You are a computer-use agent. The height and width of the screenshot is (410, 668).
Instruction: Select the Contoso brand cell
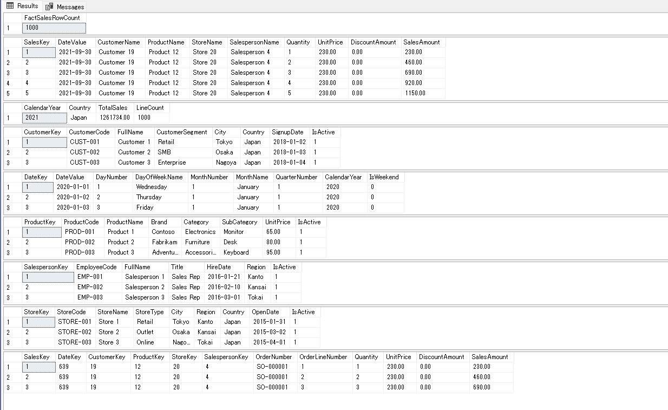coord(165,232)
